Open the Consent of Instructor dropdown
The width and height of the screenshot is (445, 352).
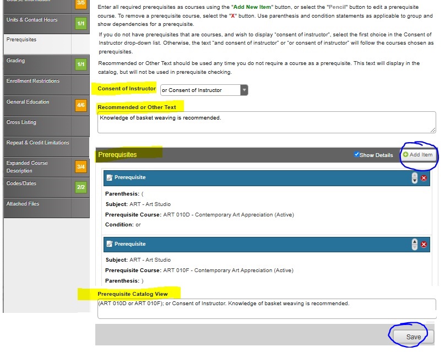(204, 90)
